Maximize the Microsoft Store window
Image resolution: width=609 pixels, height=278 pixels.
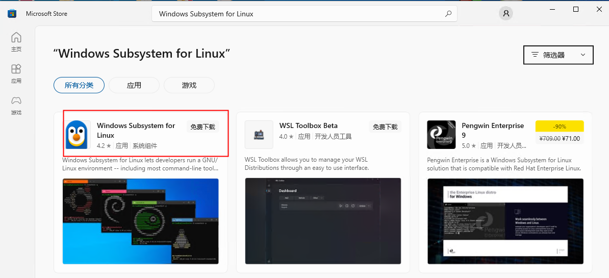pos(576,9)
